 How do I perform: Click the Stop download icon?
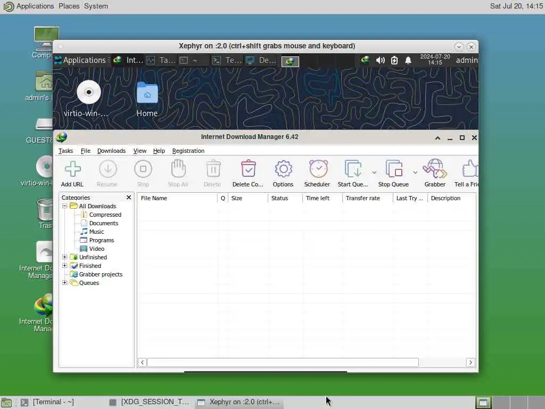143,169
